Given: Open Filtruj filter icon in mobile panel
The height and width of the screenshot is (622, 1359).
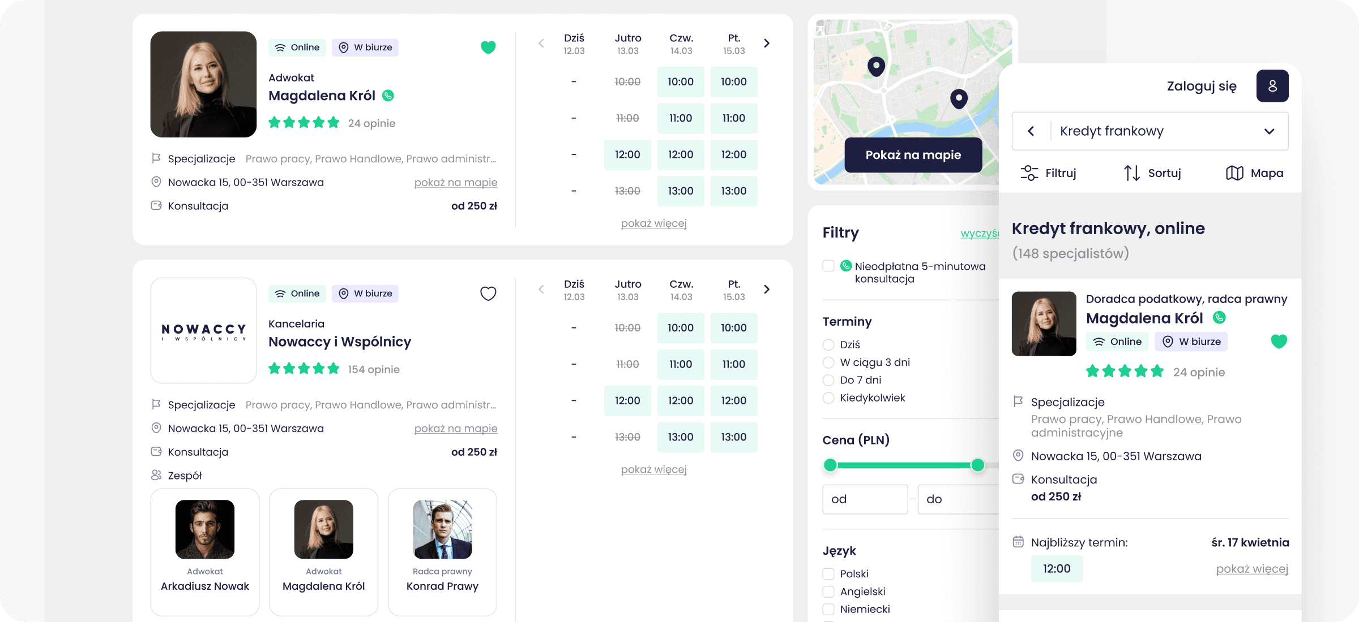Looking at the screenshot, I should point(1029,173).
